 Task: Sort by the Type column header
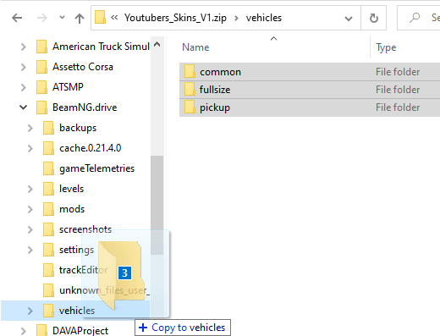pos(386,47)
